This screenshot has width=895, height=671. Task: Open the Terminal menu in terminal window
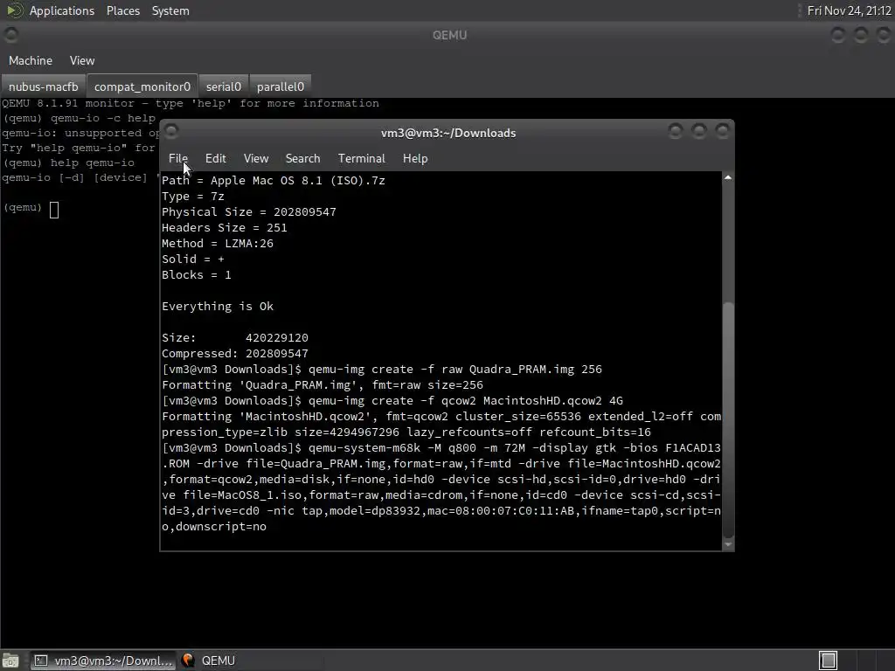[x=361, y=158]
